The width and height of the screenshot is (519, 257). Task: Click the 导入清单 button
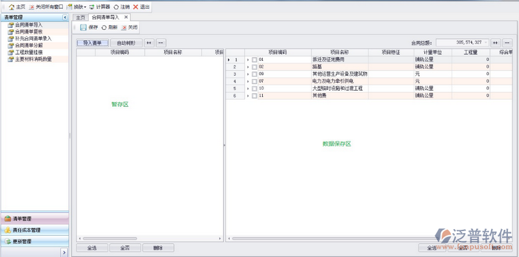click(92, 43)
